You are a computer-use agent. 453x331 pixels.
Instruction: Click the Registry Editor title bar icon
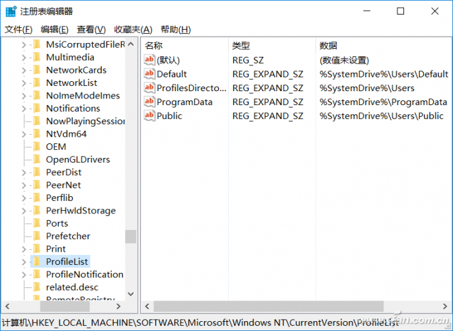click(x=11, y=11)
